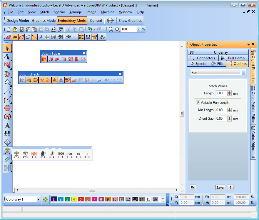Pick yellow color swatch number 4
The image size is (259, 220).
pos(74,199)
